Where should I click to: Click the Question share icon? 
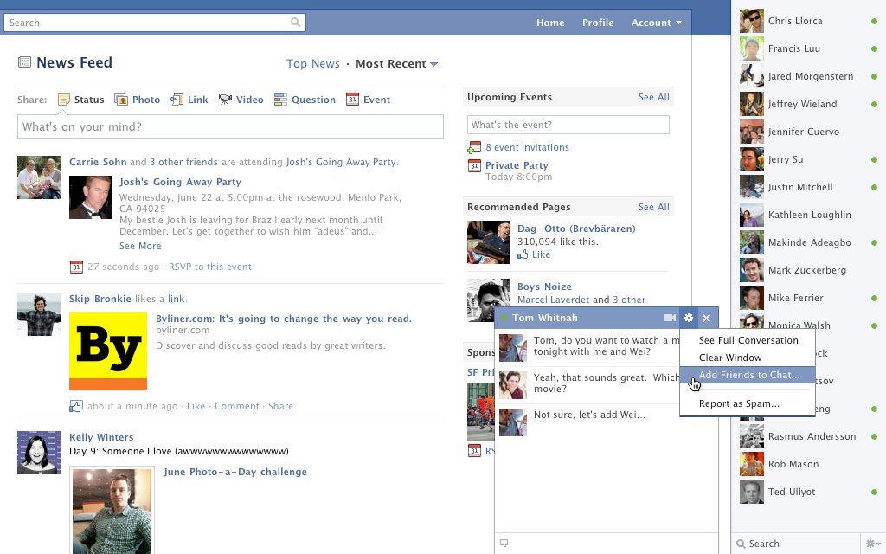click(281, 100)
